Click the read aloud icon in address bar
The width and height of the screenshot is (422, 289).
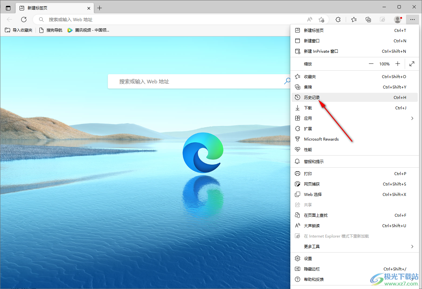click(x=310, y=20)
